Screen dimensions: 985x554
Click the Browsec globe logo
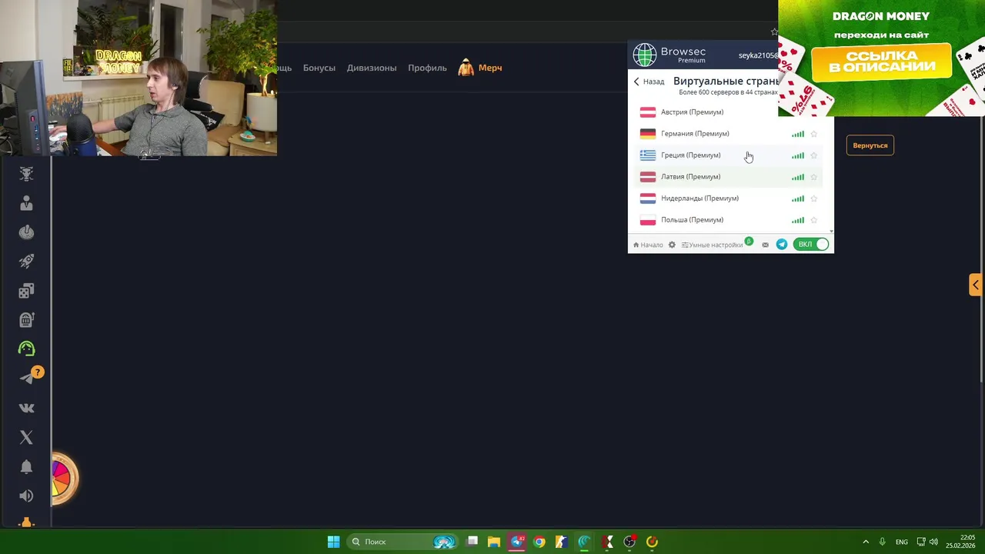pos(645,55)
